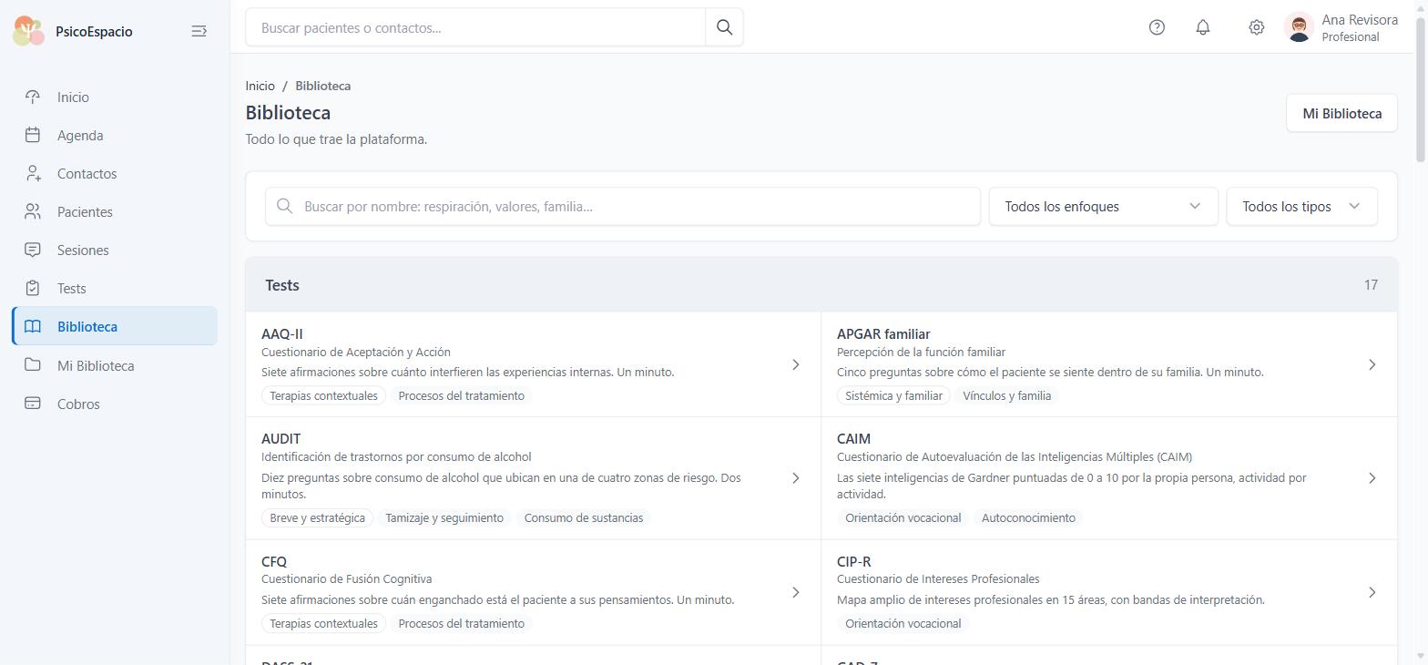
Task: Click the Buscar por nombre library search field
Action: (623, 206)
